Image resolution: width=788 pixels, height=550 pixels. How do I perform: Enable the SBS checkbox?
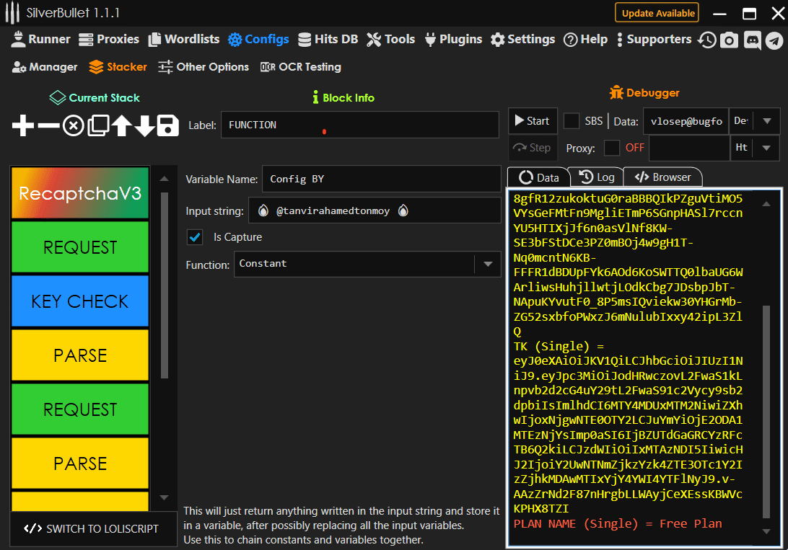tap(572, 121)
